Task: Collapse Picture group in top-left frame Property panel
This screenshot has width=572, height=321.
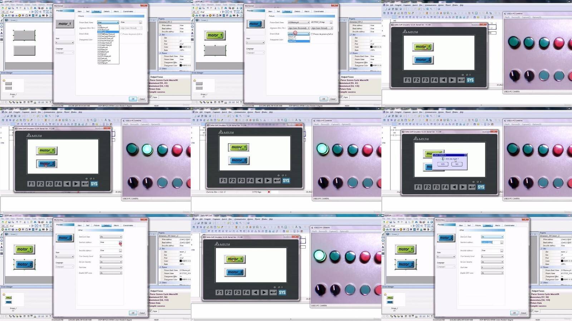Action: pyautogui.click(x=160, y=53)
